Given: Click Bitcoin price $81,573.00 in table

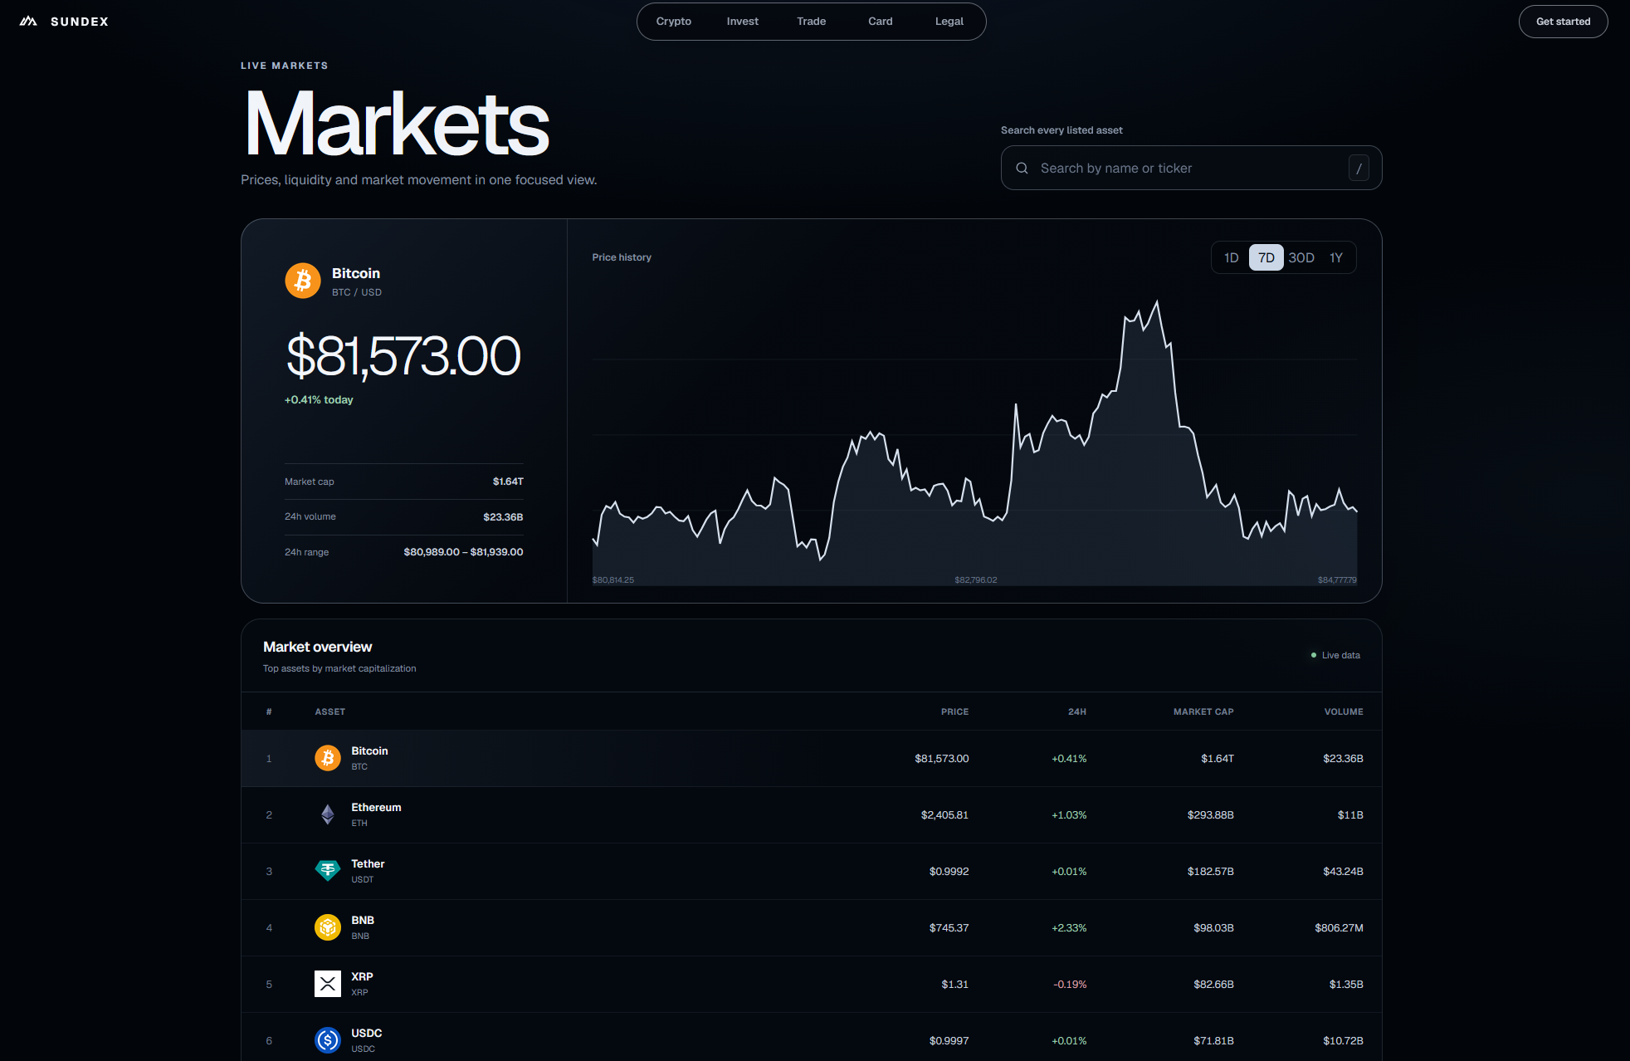Looking at the screenshot, I should click(941, 758).
